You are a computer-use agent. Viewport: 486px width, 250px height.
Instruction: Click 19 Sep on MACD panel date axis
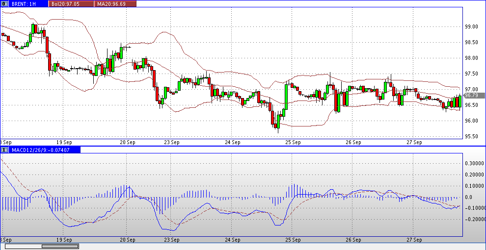(65, 240)
